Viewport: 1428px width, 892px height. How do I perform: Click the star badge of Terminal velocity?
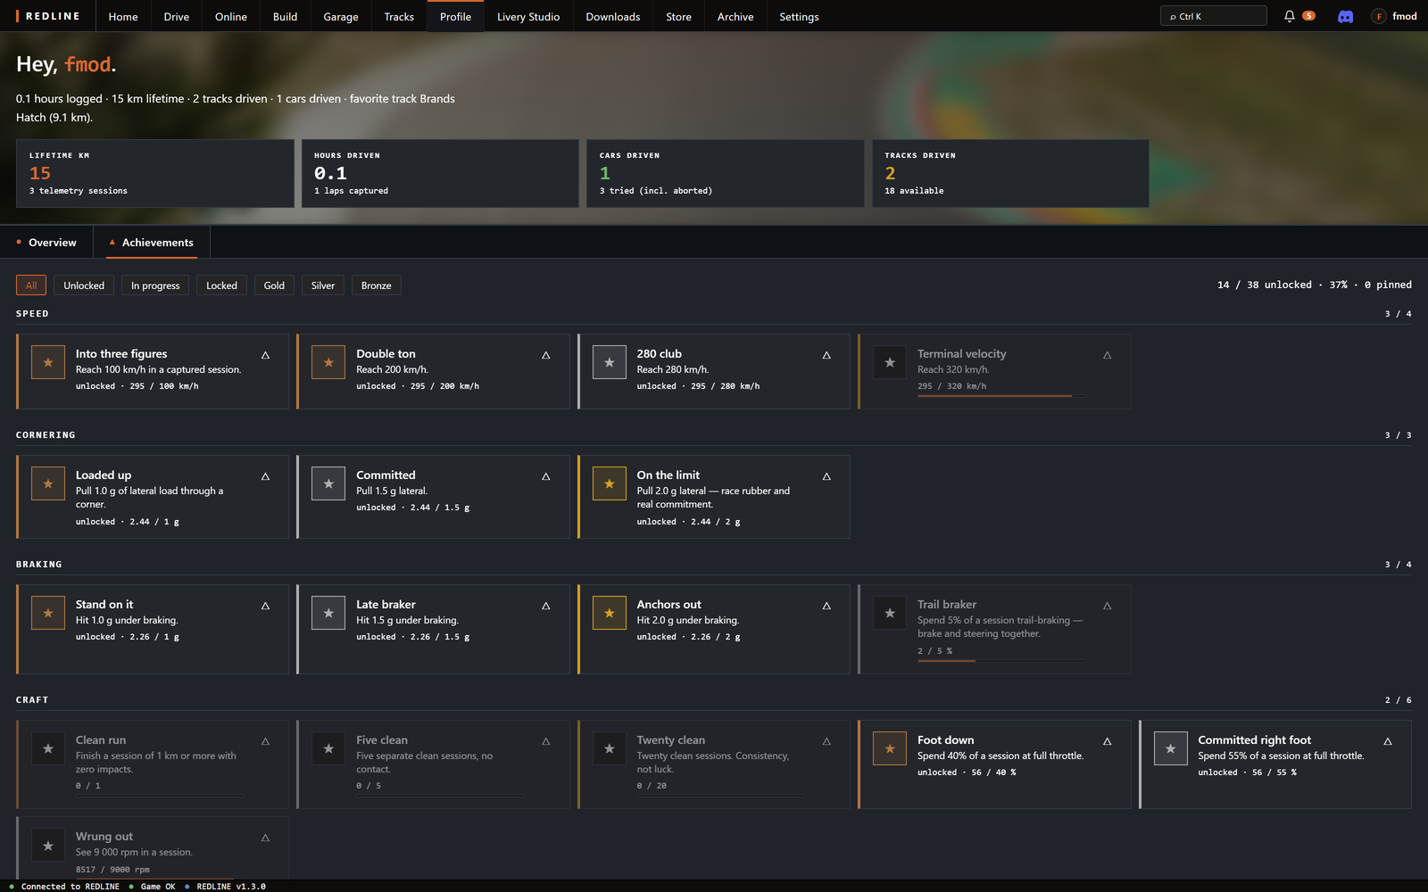coord(890,362)
